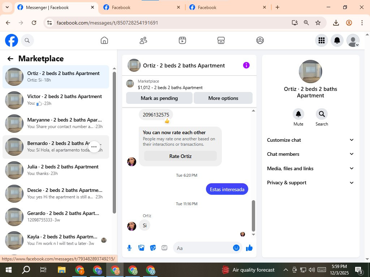Open the Julia conversation
370x277 pixels.
click(x=56, y=170)
